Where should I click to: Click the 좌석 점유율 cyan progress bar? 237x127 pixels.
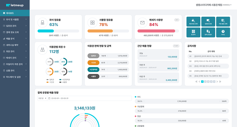(x=46, y=31)
